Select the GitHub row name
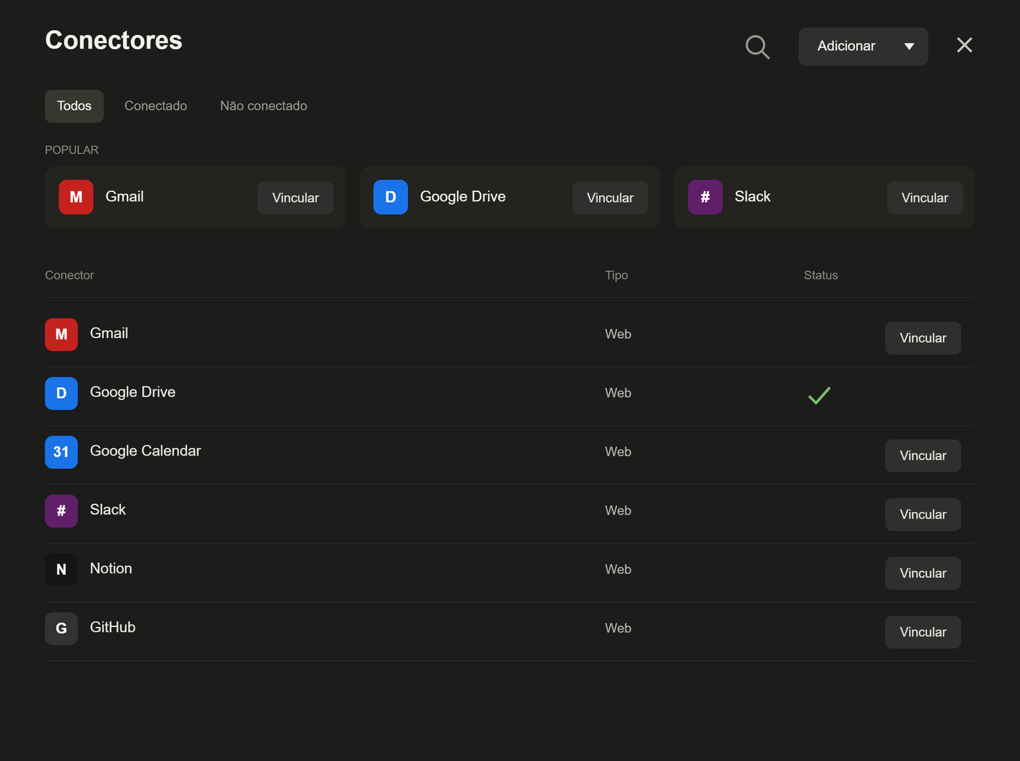 pos(113,627)
